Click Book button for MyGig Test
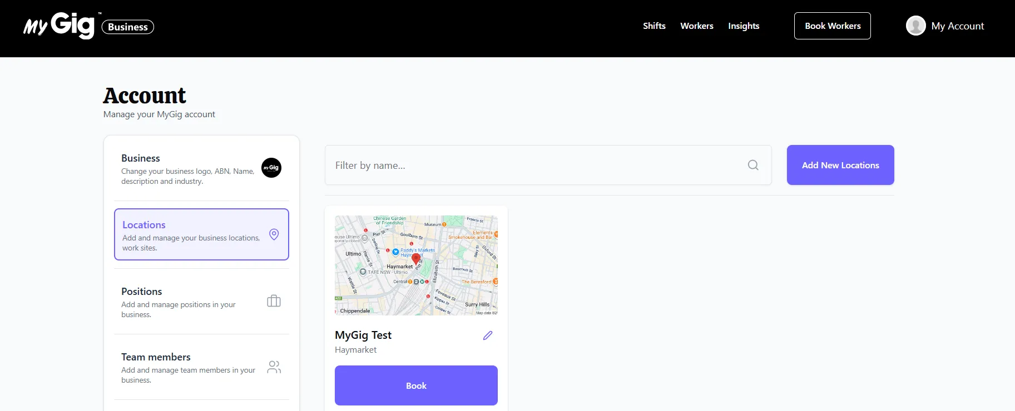Viewport: 1015px width, 411px height. (416, 385)
